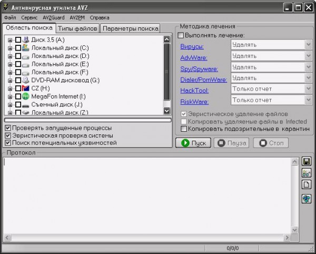
Task: Click the 0/0/0 status bar counter
Action: coord(232,248)
